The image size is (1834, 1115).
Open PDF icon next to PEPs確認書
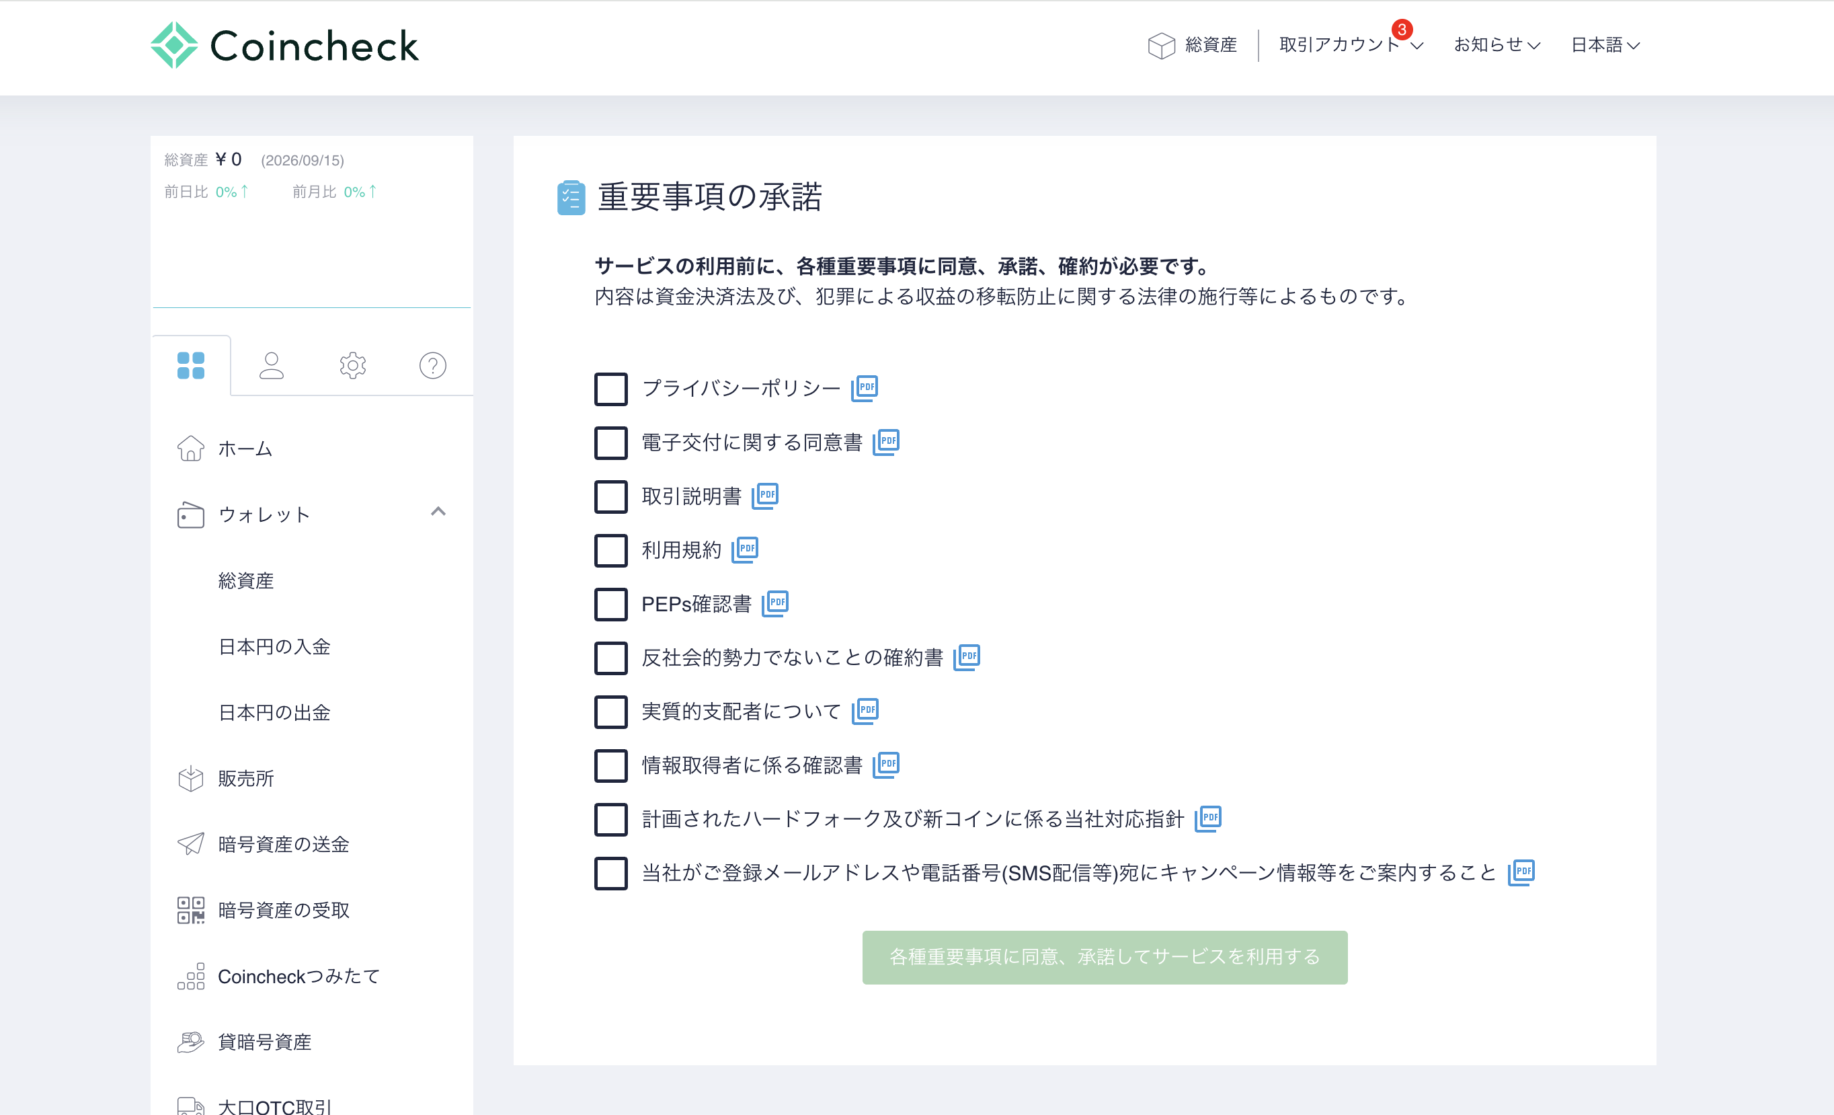point(775,603)
